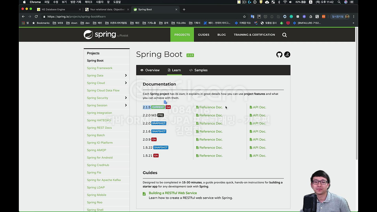The width and height of the screenshot is (377, 212).
Task: Expand the Spring Cloud submenu arrow
Action: pyautogui.click(x=126, y=83)
